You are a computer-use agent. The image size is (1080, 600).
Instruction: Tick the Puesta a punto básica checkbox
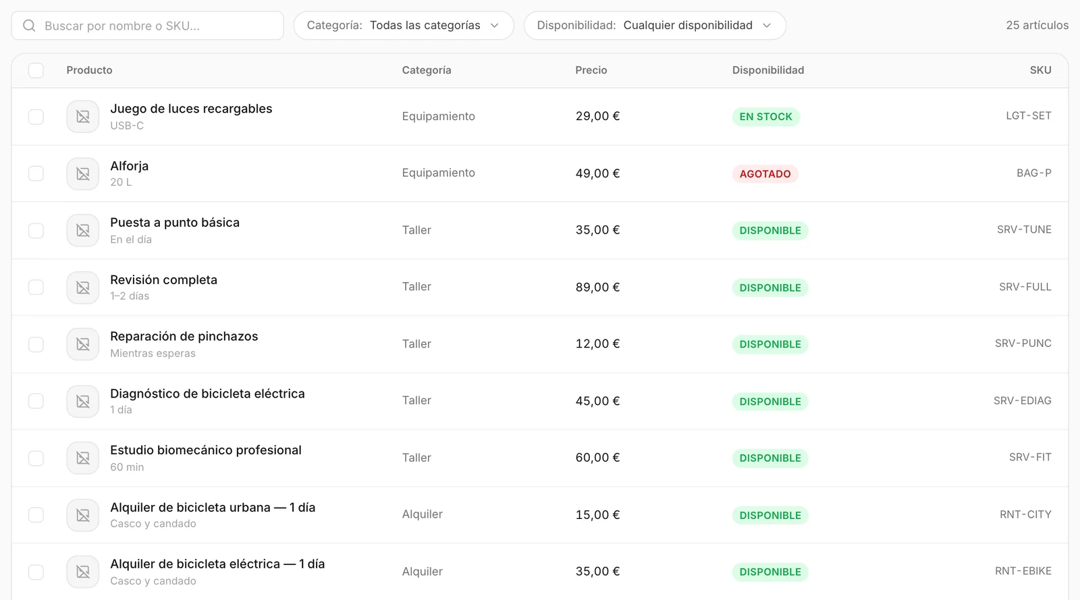coord(36,231)
